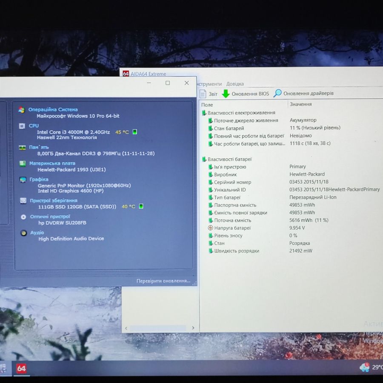Click the green CPU temperature indicator
Screen dimensions: 383x383
click(x=134, y=132)
